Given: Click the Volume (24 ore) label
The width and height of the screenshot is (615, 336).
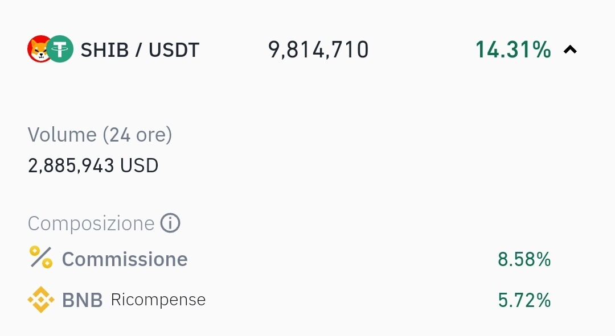Looking at the screenshot, I should tap(100, 135).
